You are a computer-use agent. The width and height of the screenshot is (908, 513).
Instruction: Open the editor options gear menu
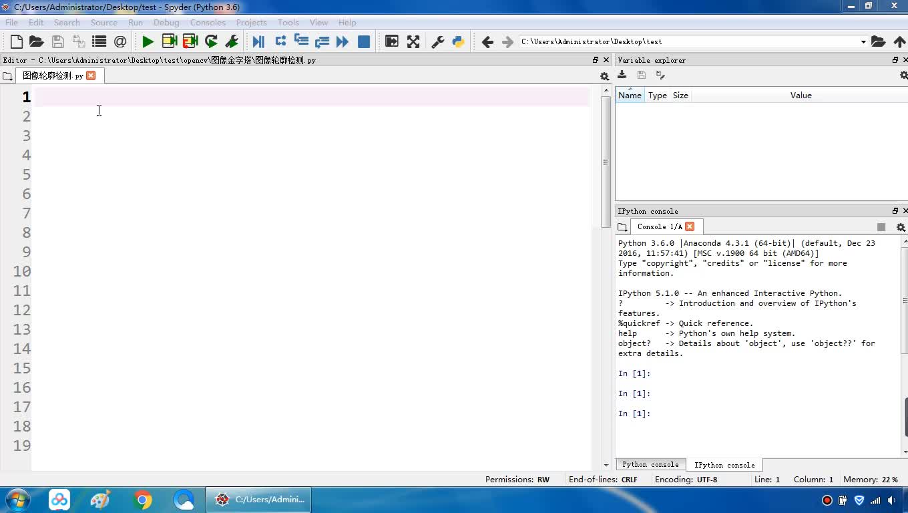point(604,76)
